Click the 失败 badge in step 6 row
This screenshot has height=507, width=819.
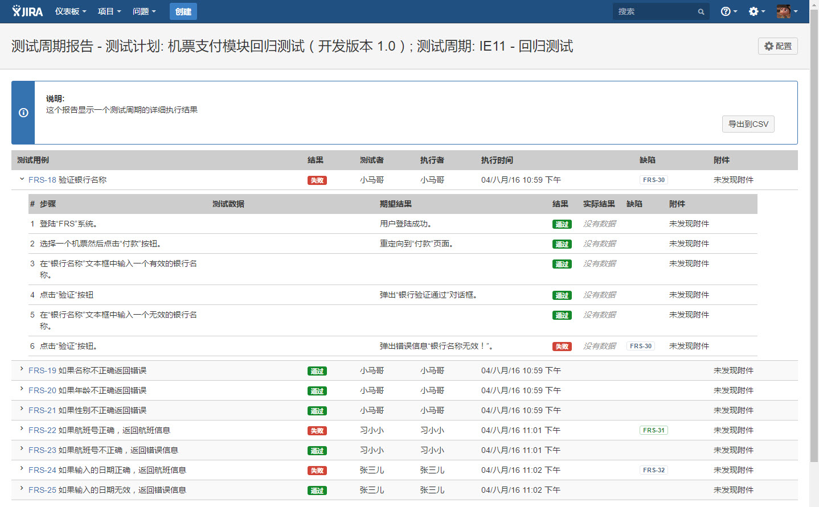[562, 347]
